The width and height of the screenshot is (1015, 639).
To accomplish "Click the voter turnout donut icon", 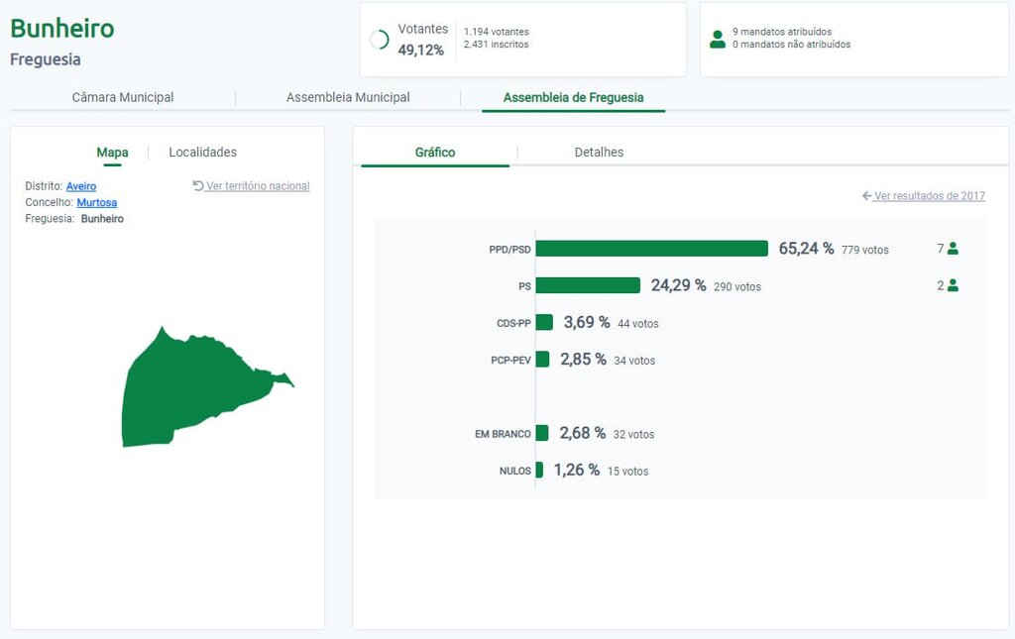I will click(379, 40).
